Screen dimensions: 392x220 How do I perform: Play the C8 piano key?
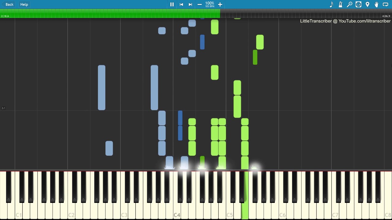coord(388,211)
